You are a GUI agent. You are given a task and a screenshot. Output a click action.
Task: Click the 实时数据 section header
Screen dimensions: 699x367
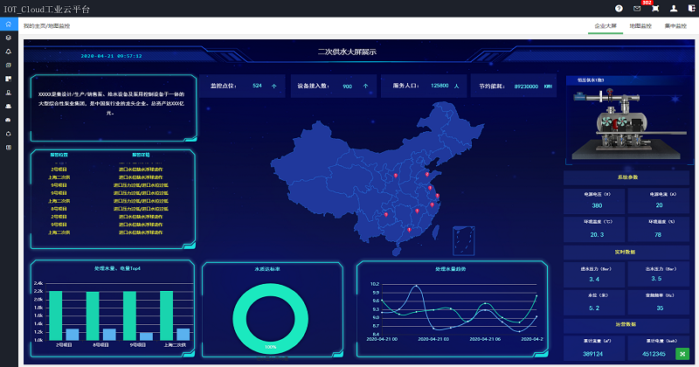(626, 252)
